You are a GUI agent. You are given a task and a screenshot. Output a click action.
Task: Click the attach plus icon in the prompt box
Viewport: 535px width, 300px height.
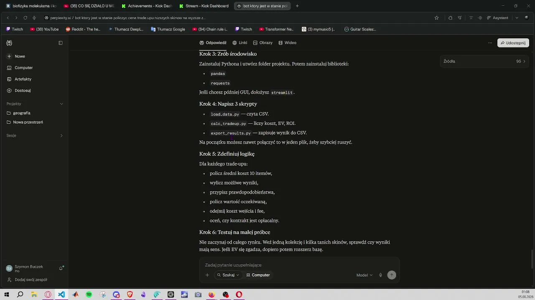[x=207, y=275]
